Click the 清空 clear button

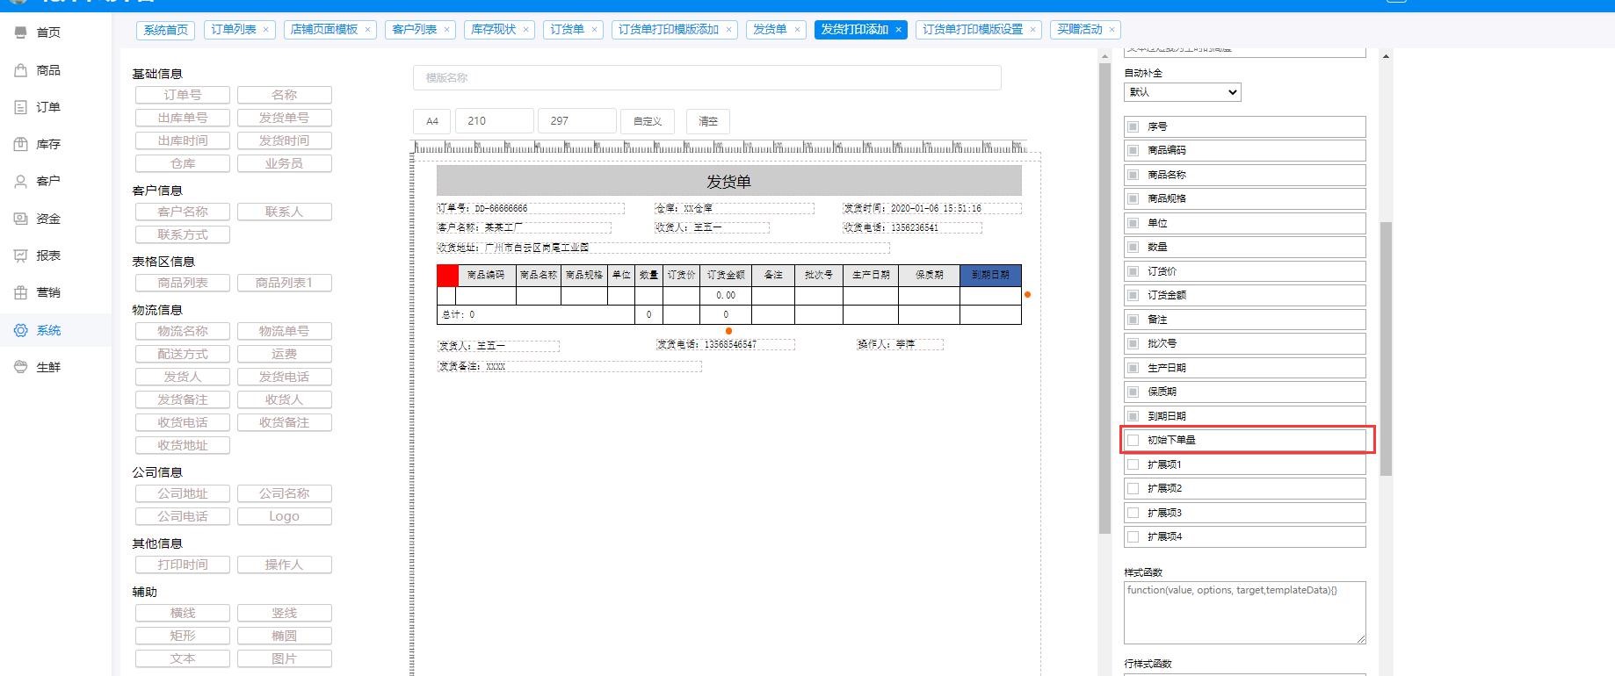708,121
